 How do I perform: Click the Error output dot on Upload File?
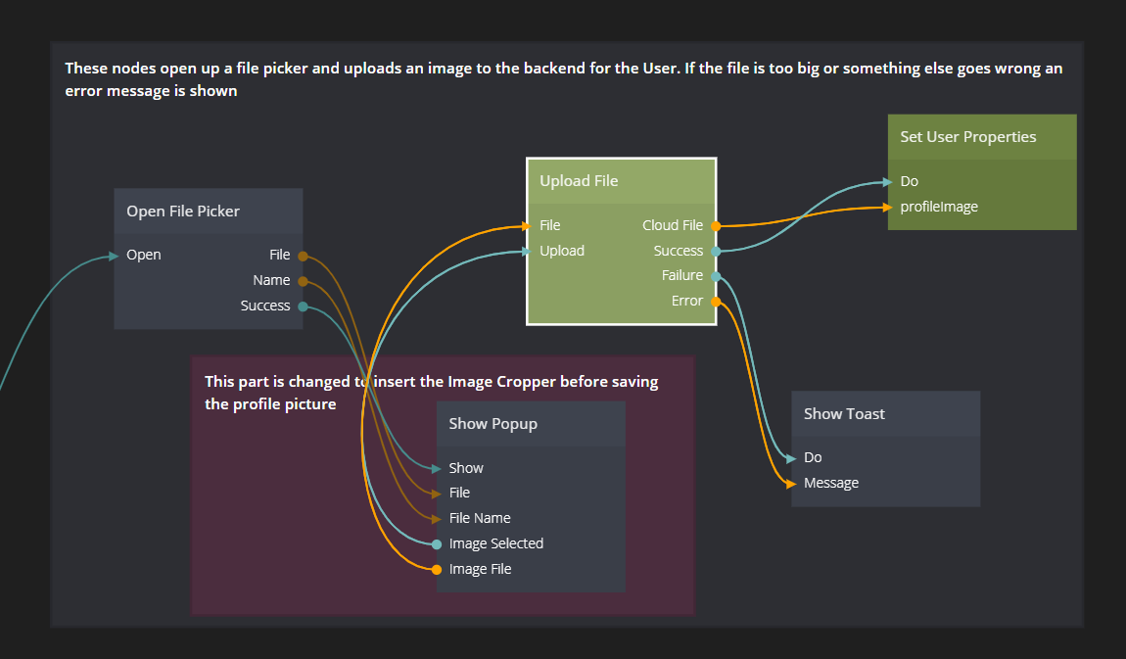(716, 302)
